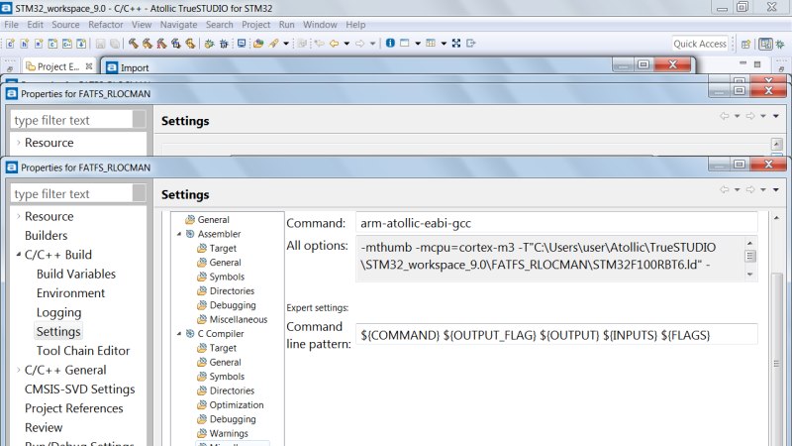Image resolution: width=792 pixels, height=446 pixels.
Task: Collapse the Assembler node in tool settings
Action: pyautogui.click(x=179, y=234)
